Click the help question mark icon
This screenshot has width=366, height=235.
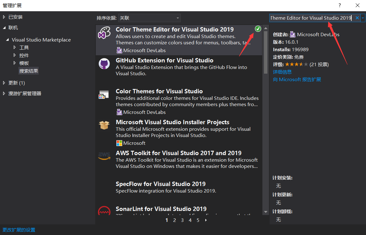click(x=339, y=5)
